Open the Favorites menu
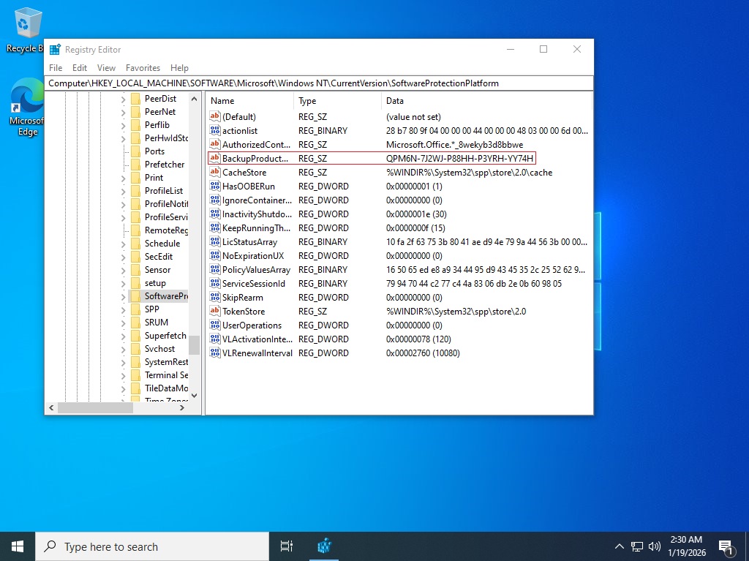Viewport: 749px width, 561px height. click(143, 68)
